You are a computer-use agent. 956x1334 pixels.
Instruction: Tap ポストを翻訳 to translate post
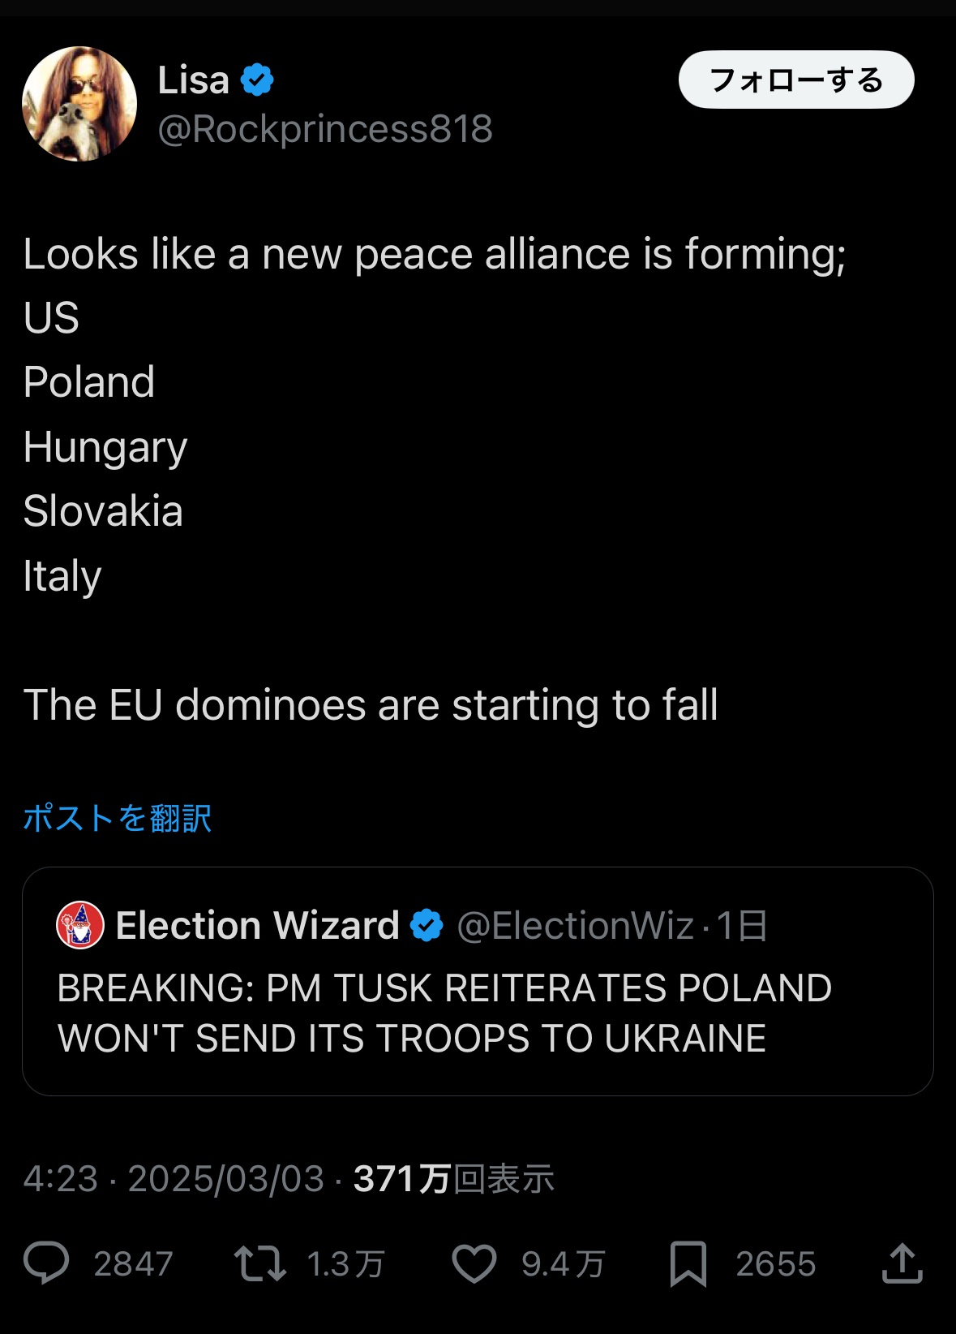(x=118, y=818)
